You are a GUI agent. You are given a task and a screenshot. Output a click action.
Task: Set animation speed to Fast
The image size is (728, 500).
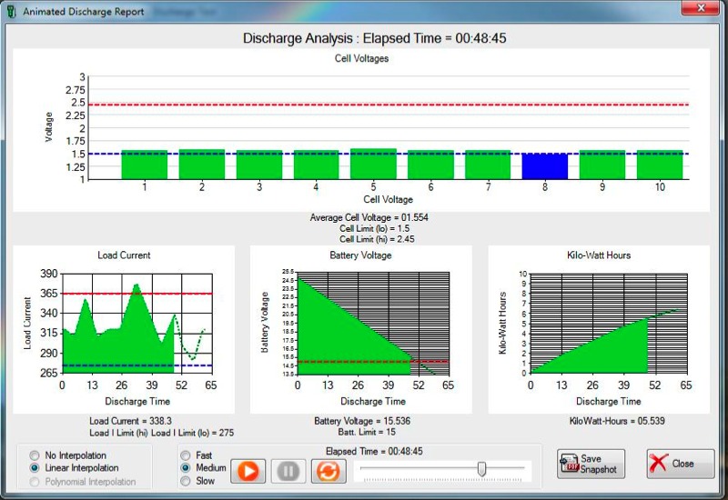pyautogui.click(x=187, y=455)
